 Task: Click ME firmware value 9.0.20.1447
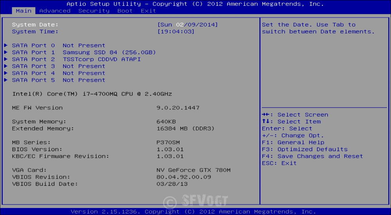click(178, 108)
